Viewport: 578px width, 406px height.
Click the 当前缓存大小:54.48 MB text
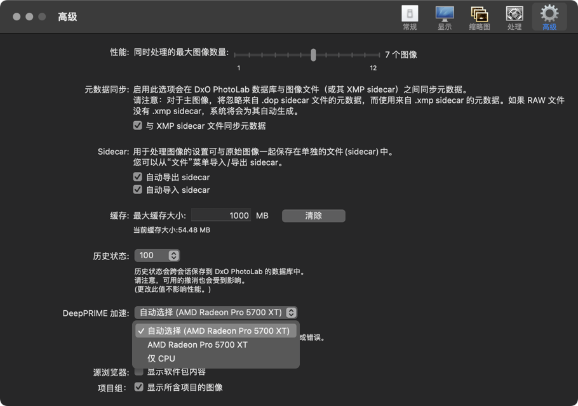(171, 230)
